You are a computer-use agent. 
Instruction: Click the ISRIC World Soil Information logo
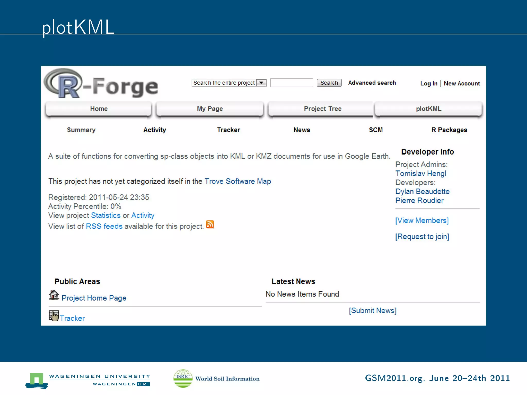pyautogui.click(x=216, y=379)
